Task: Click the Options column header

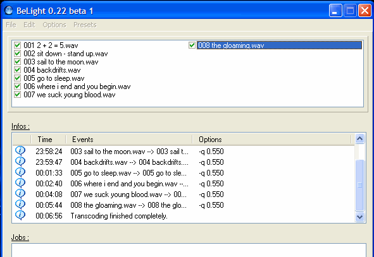Action: click(x=271, y=139)
